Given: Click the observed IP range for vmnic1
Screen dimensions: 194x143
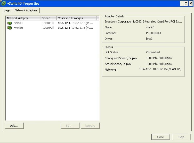Looking at the screenshot, I should click(75, 23).
